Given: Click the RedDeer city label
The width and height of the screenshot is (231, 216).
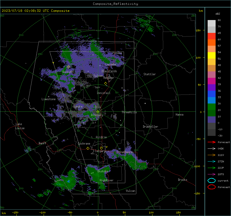Looking at the screenshot, I should click(x=109, y=78).
